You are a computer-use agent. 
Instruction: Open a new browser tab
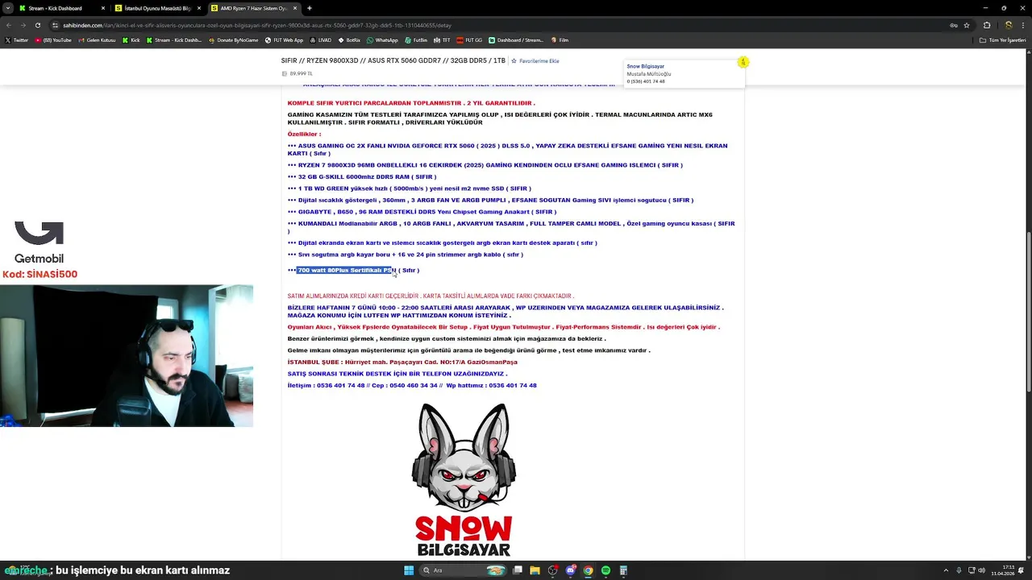(x=310, y=8)
